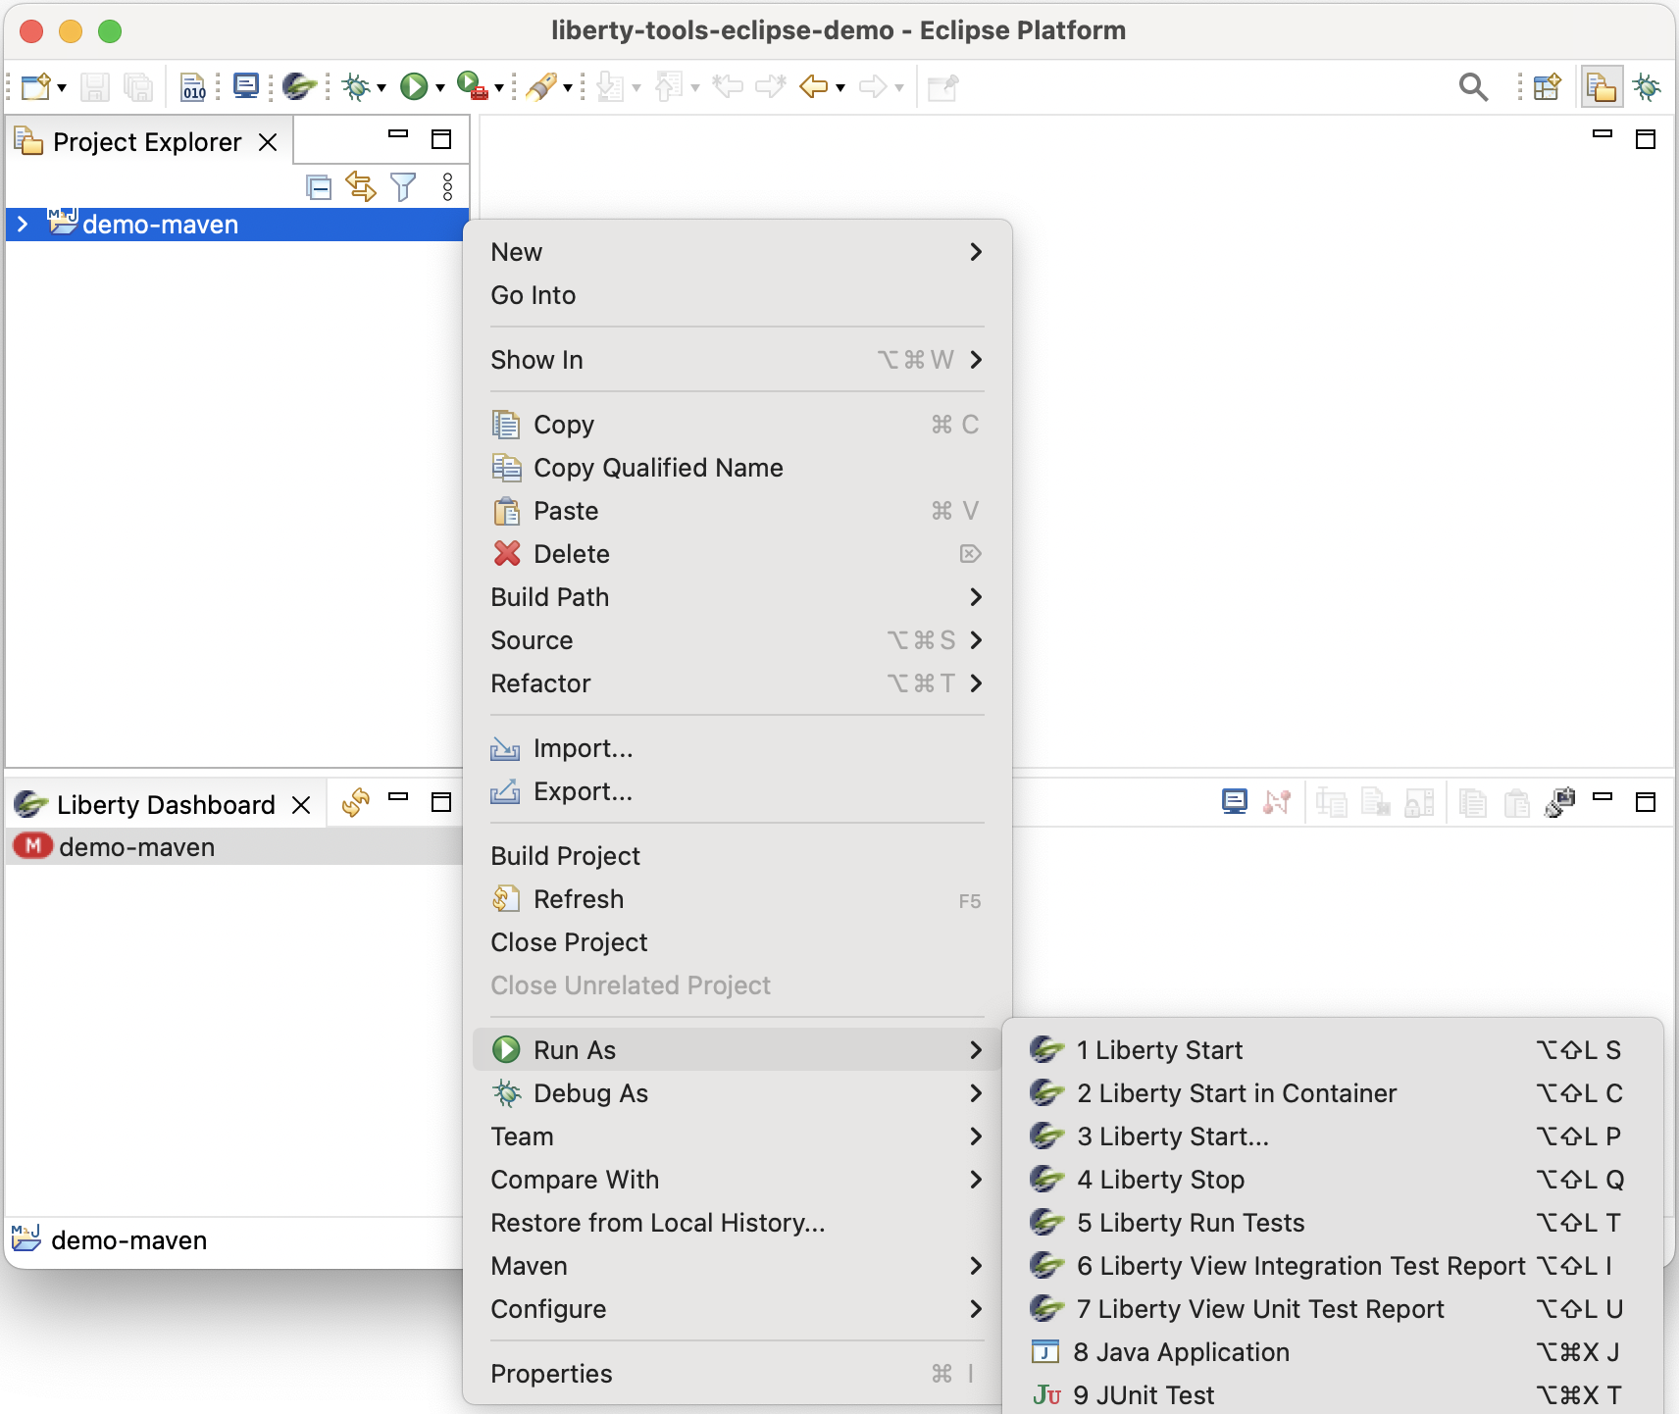Open the Search toolbar dropdown arrow

click(x=568, y=88)
